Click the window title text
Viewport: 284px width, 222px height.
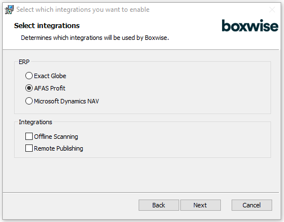pos(83,10)
